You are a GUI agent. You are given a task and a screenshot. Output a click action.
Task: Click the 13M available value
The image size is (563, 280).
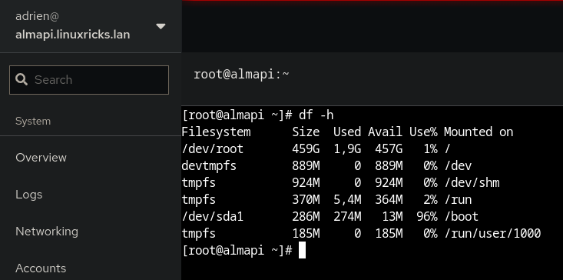click(x=392, y=216)
